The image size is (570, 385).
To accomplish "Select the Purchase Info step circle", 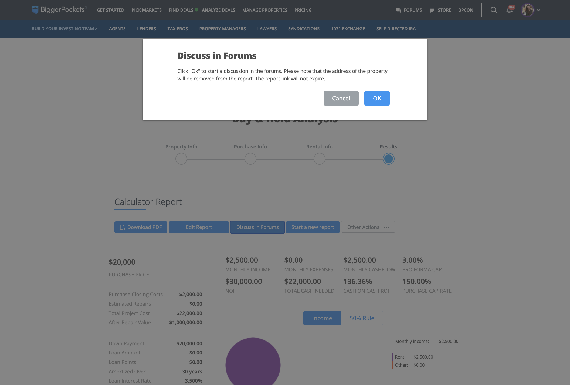I will click(x=250, y=159).
